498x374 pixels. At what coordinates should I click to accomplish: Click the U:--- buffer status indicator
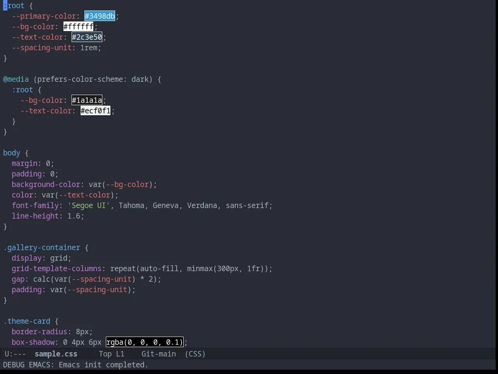pyautogui.click(x=15, y=354)
